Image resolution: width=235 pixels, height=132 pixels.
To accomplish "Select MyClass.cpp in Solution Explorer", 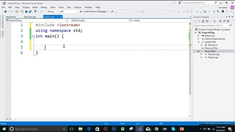I will [x=214, y=54].
